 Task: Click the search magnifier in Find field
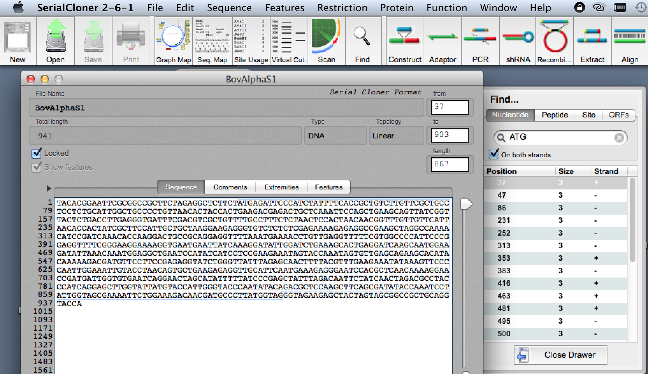[x=501, y=137]
